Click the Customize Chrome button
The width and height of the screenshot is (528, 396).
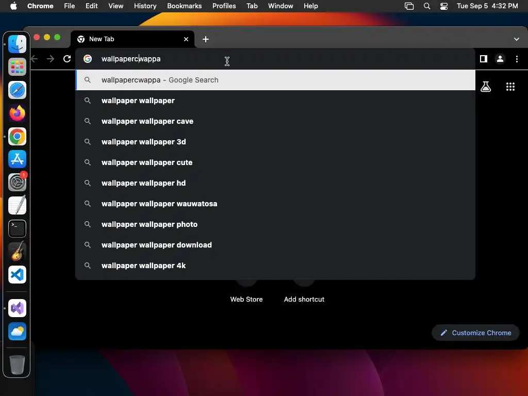coord(475,333)
